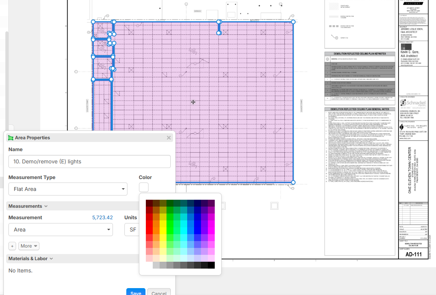Screen dimensions: 436x295
Task: Select the top-left corner vertex of the area
Action: click(x=93, y=22)
